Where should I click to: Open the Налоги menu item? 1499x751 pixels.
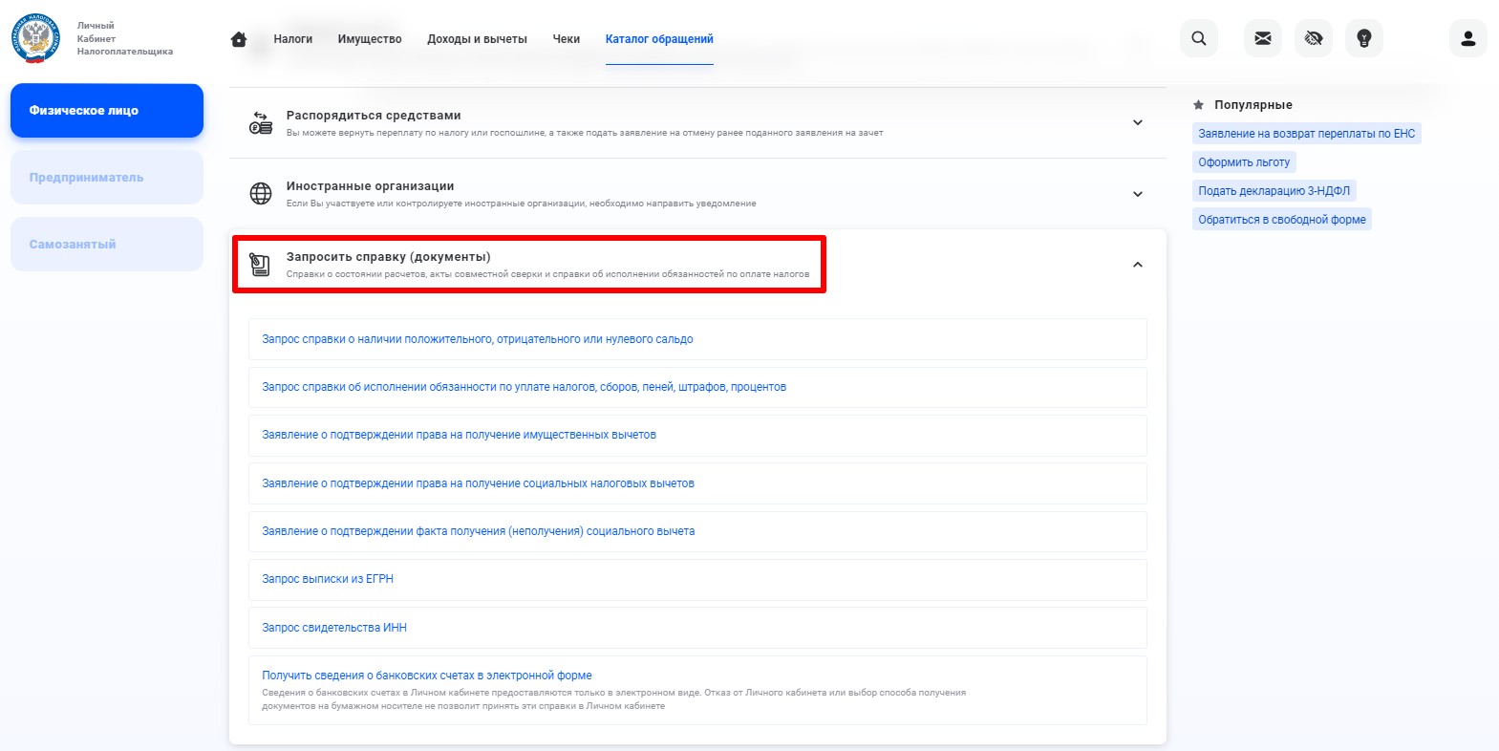292,39
